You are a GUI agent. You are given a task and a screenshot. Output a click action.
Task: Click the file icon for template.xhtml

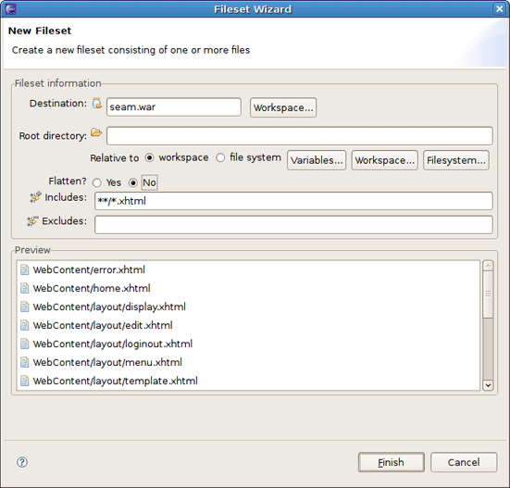coord(25,381)
